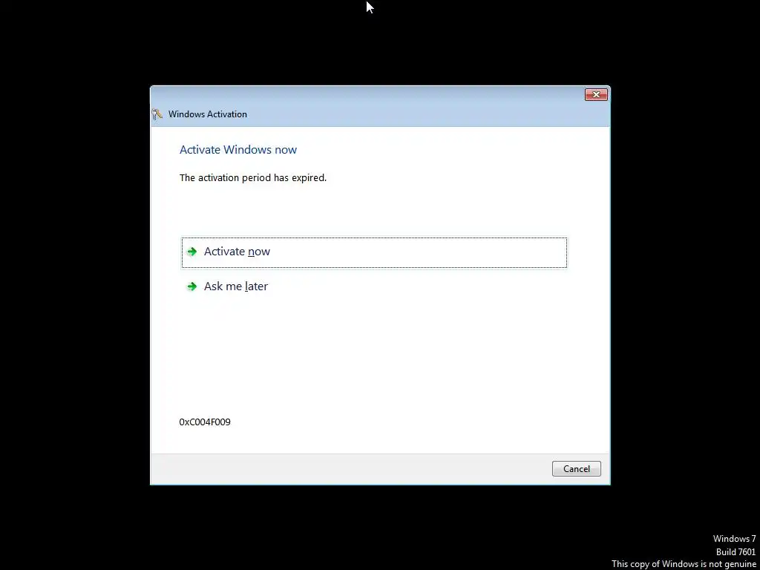Click 'This copy of Windows is not genuine' text
Viewport: 760px width, 570px height.
click(684, 564)
